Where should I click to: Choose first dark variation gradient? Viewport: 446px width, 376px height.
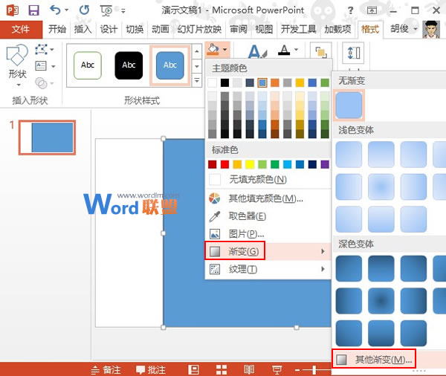[x=349, y=269]
